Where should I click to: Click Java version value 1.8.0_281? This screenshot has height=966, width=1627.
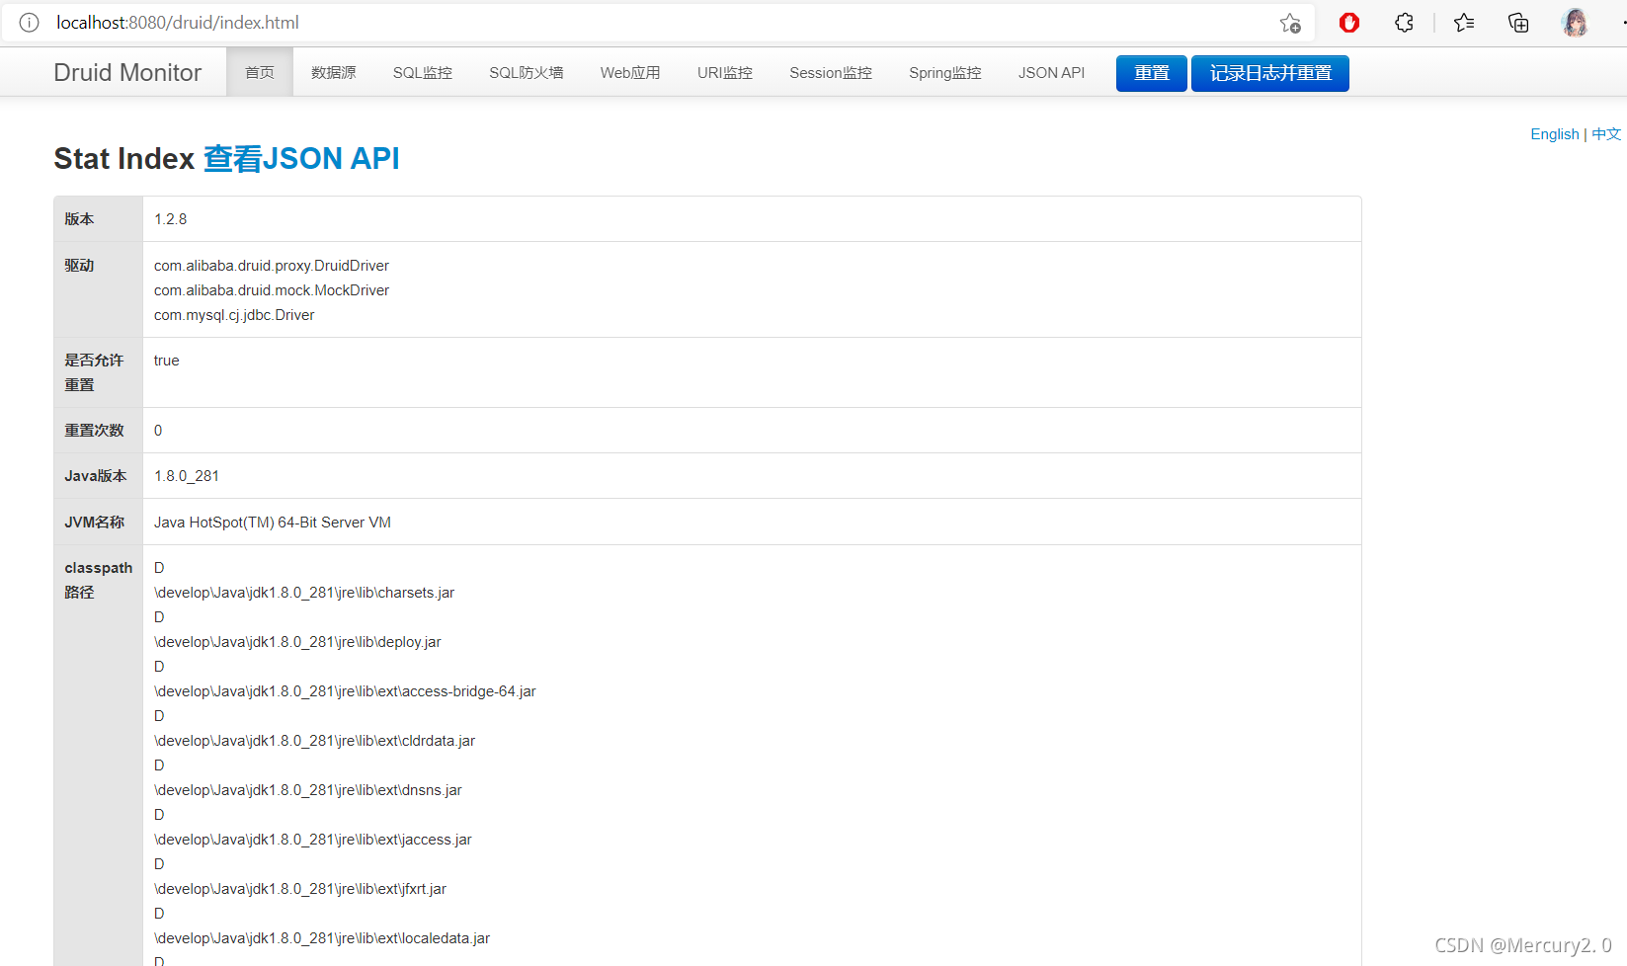click(x=187, y=476)
